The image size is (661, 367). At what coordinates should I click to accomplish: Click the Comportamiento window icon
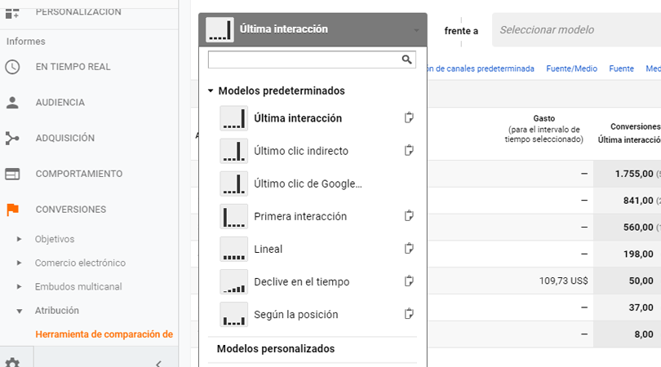(12, 174)
